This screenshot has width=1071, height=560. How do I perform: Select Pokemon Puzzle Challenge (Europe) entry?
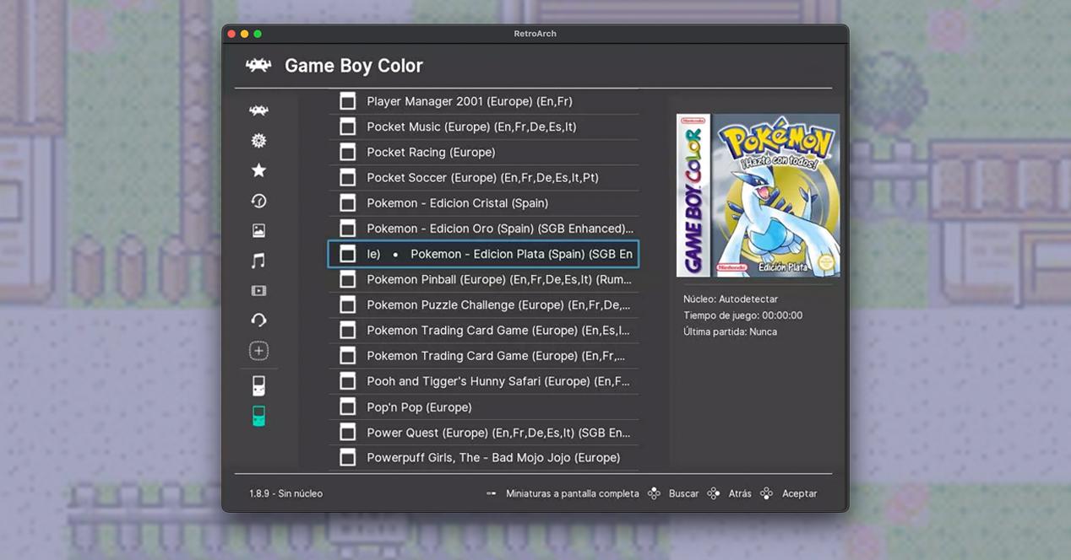(484, 304)
